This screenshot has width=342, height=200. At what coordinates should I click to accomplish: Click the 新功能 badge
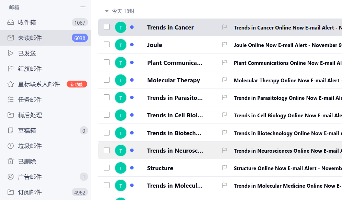[x=77, y=84]
